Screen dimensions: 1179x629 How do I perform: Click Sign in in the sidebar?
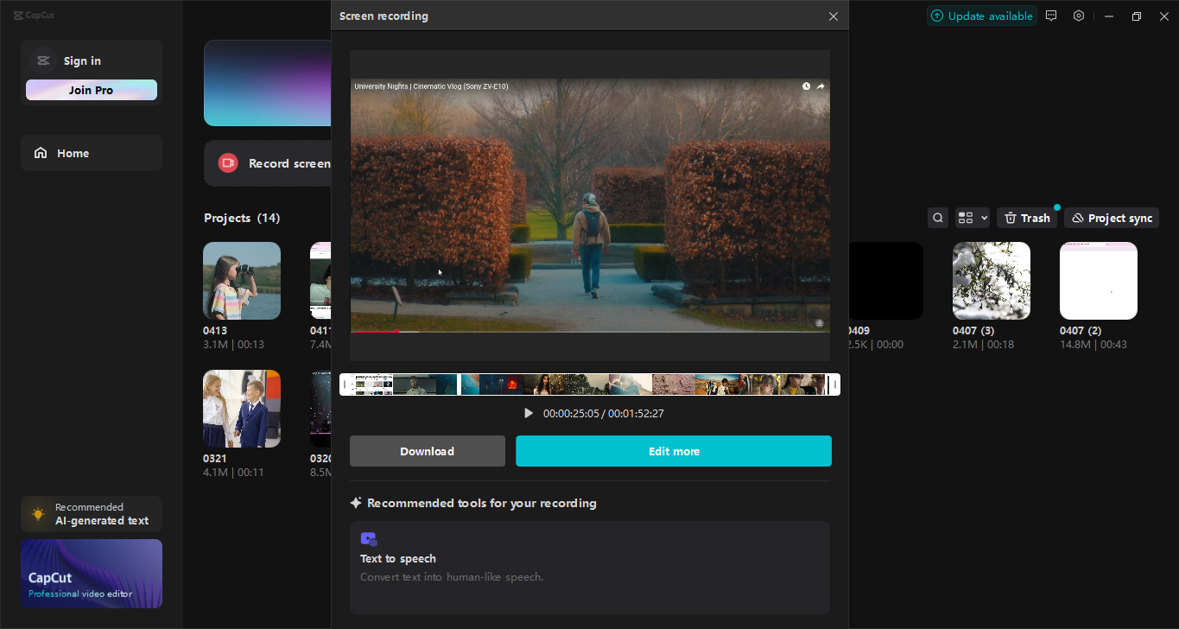[x=82, y=60]
